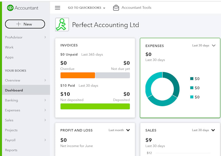
Task: Change Expenses card Last 30 days period
Action: 204,46
